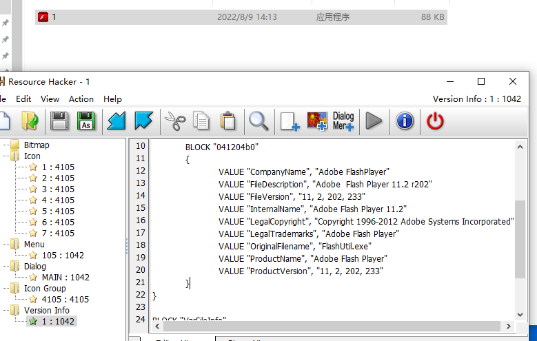Open Find with the magnifier icon
Image resolution: width=537 pixels, height=341 pixels.
[x=259, y=121]
